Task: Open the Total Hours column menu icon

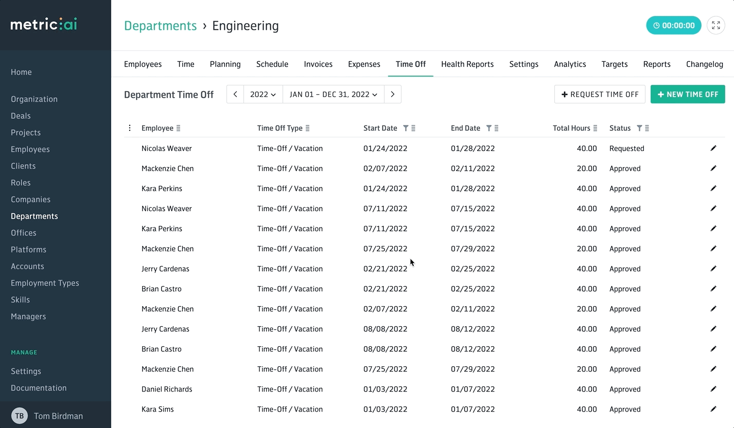Action: [596, 128]
